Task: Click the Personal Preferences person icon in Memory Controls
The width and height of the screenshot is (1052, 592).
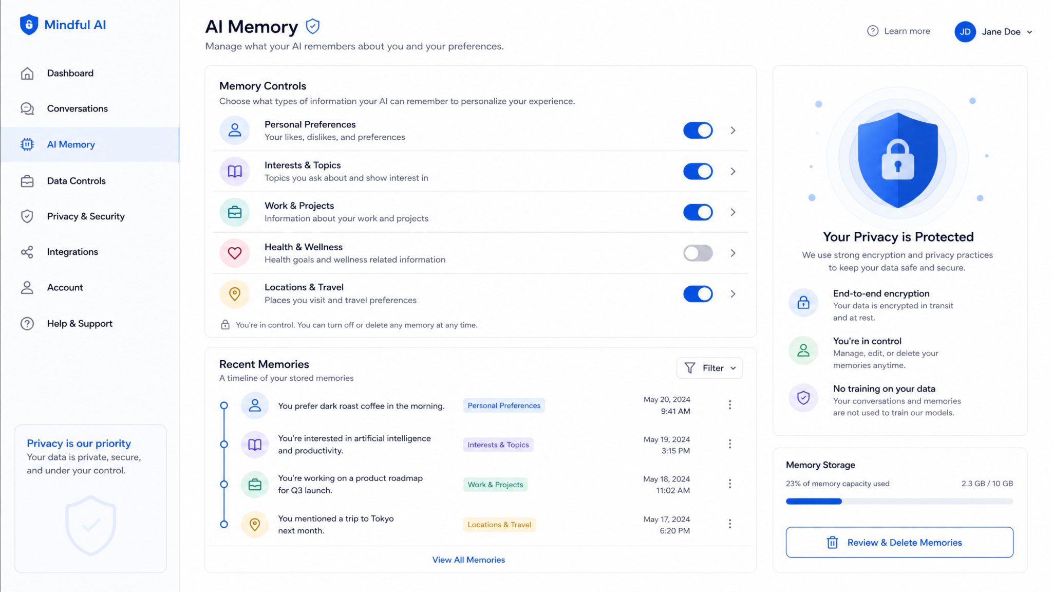Action: click(x=235, y=130)
